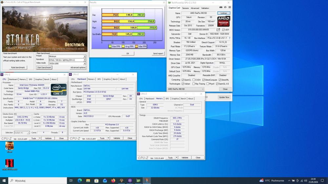The image size is (328, 184).
Task: Open File Explorer from the taskbar
Action: (x=88, y=180)
